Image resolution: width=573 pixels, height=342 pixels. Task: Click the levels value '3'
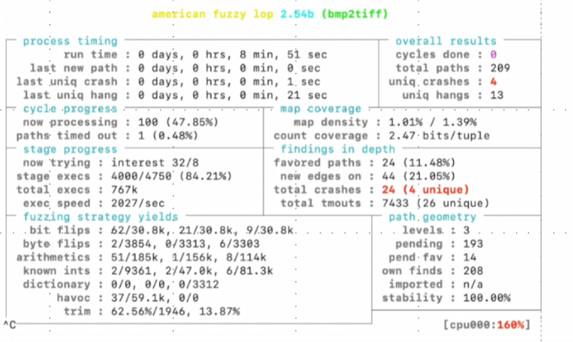pyautogui.click(x=466, y=230)
